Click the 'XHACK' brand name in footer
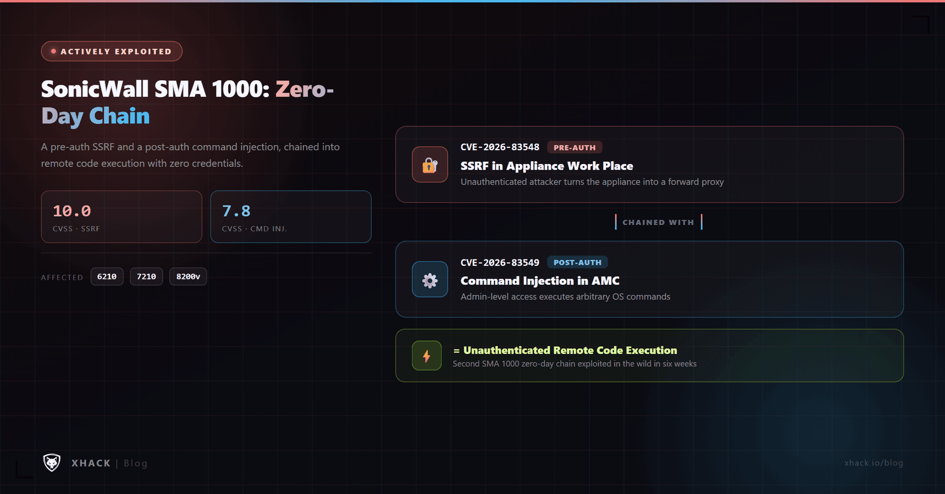The image size is (945, 494). coord(91,463)
